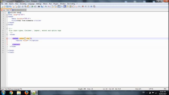
Task: Click the Replace toolbar icon
Action: 42,7
